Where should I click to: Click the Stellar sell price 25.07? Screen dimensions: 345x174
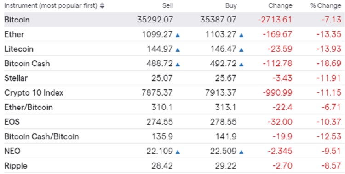tap(162, 78)
